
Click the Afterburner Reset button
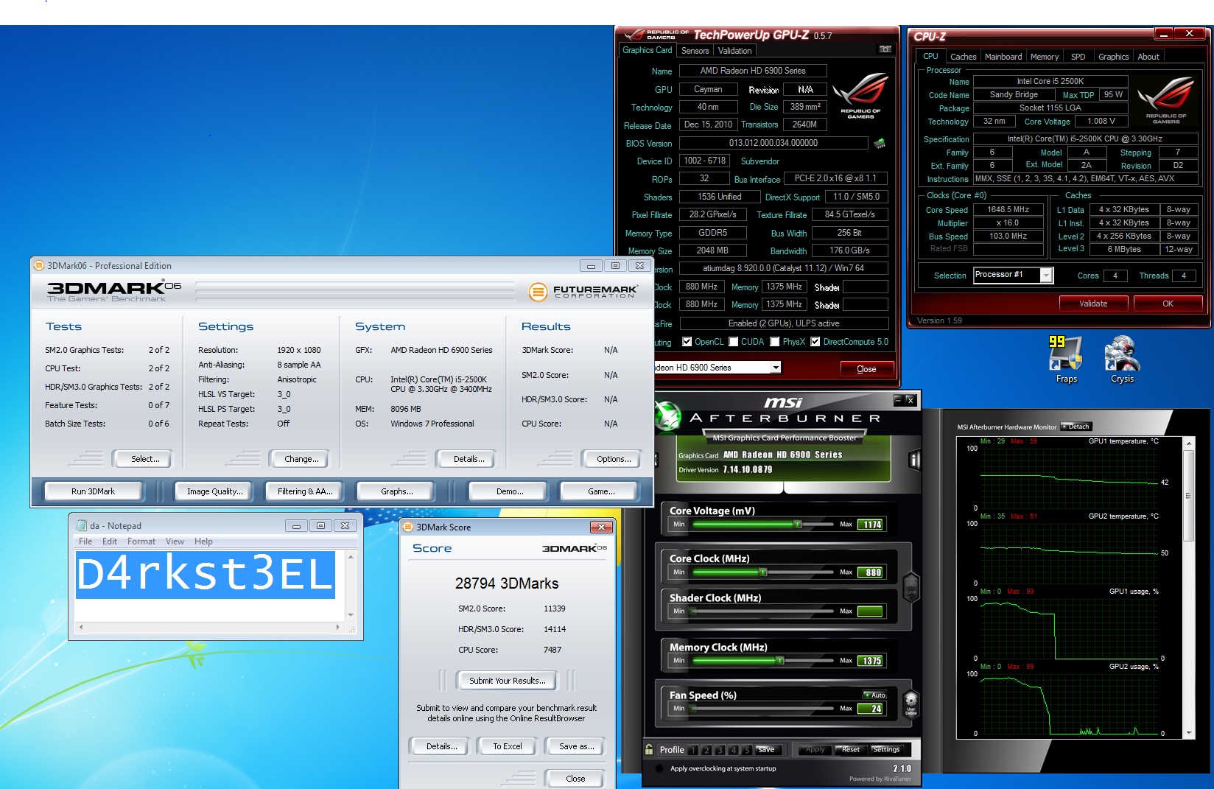click(x=849, y=749)
